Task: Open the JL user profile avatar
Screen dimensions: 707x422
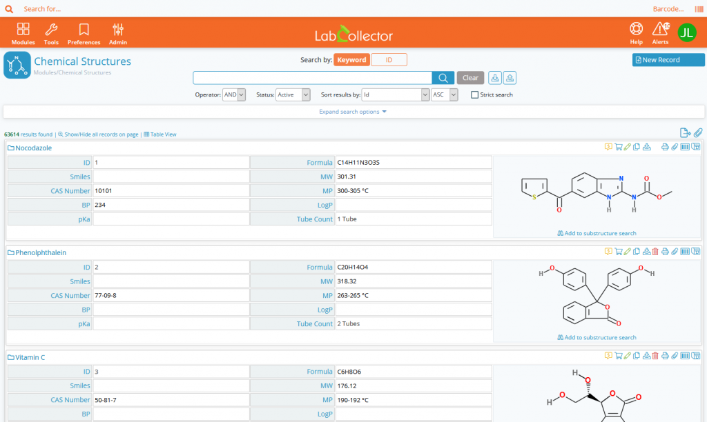Action: 687,32
